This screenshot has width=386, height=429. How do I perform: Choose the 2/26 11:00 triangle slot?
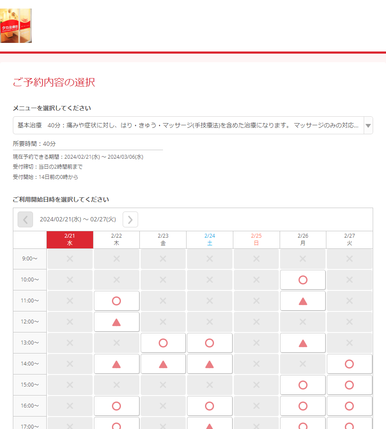click(303, 301)
